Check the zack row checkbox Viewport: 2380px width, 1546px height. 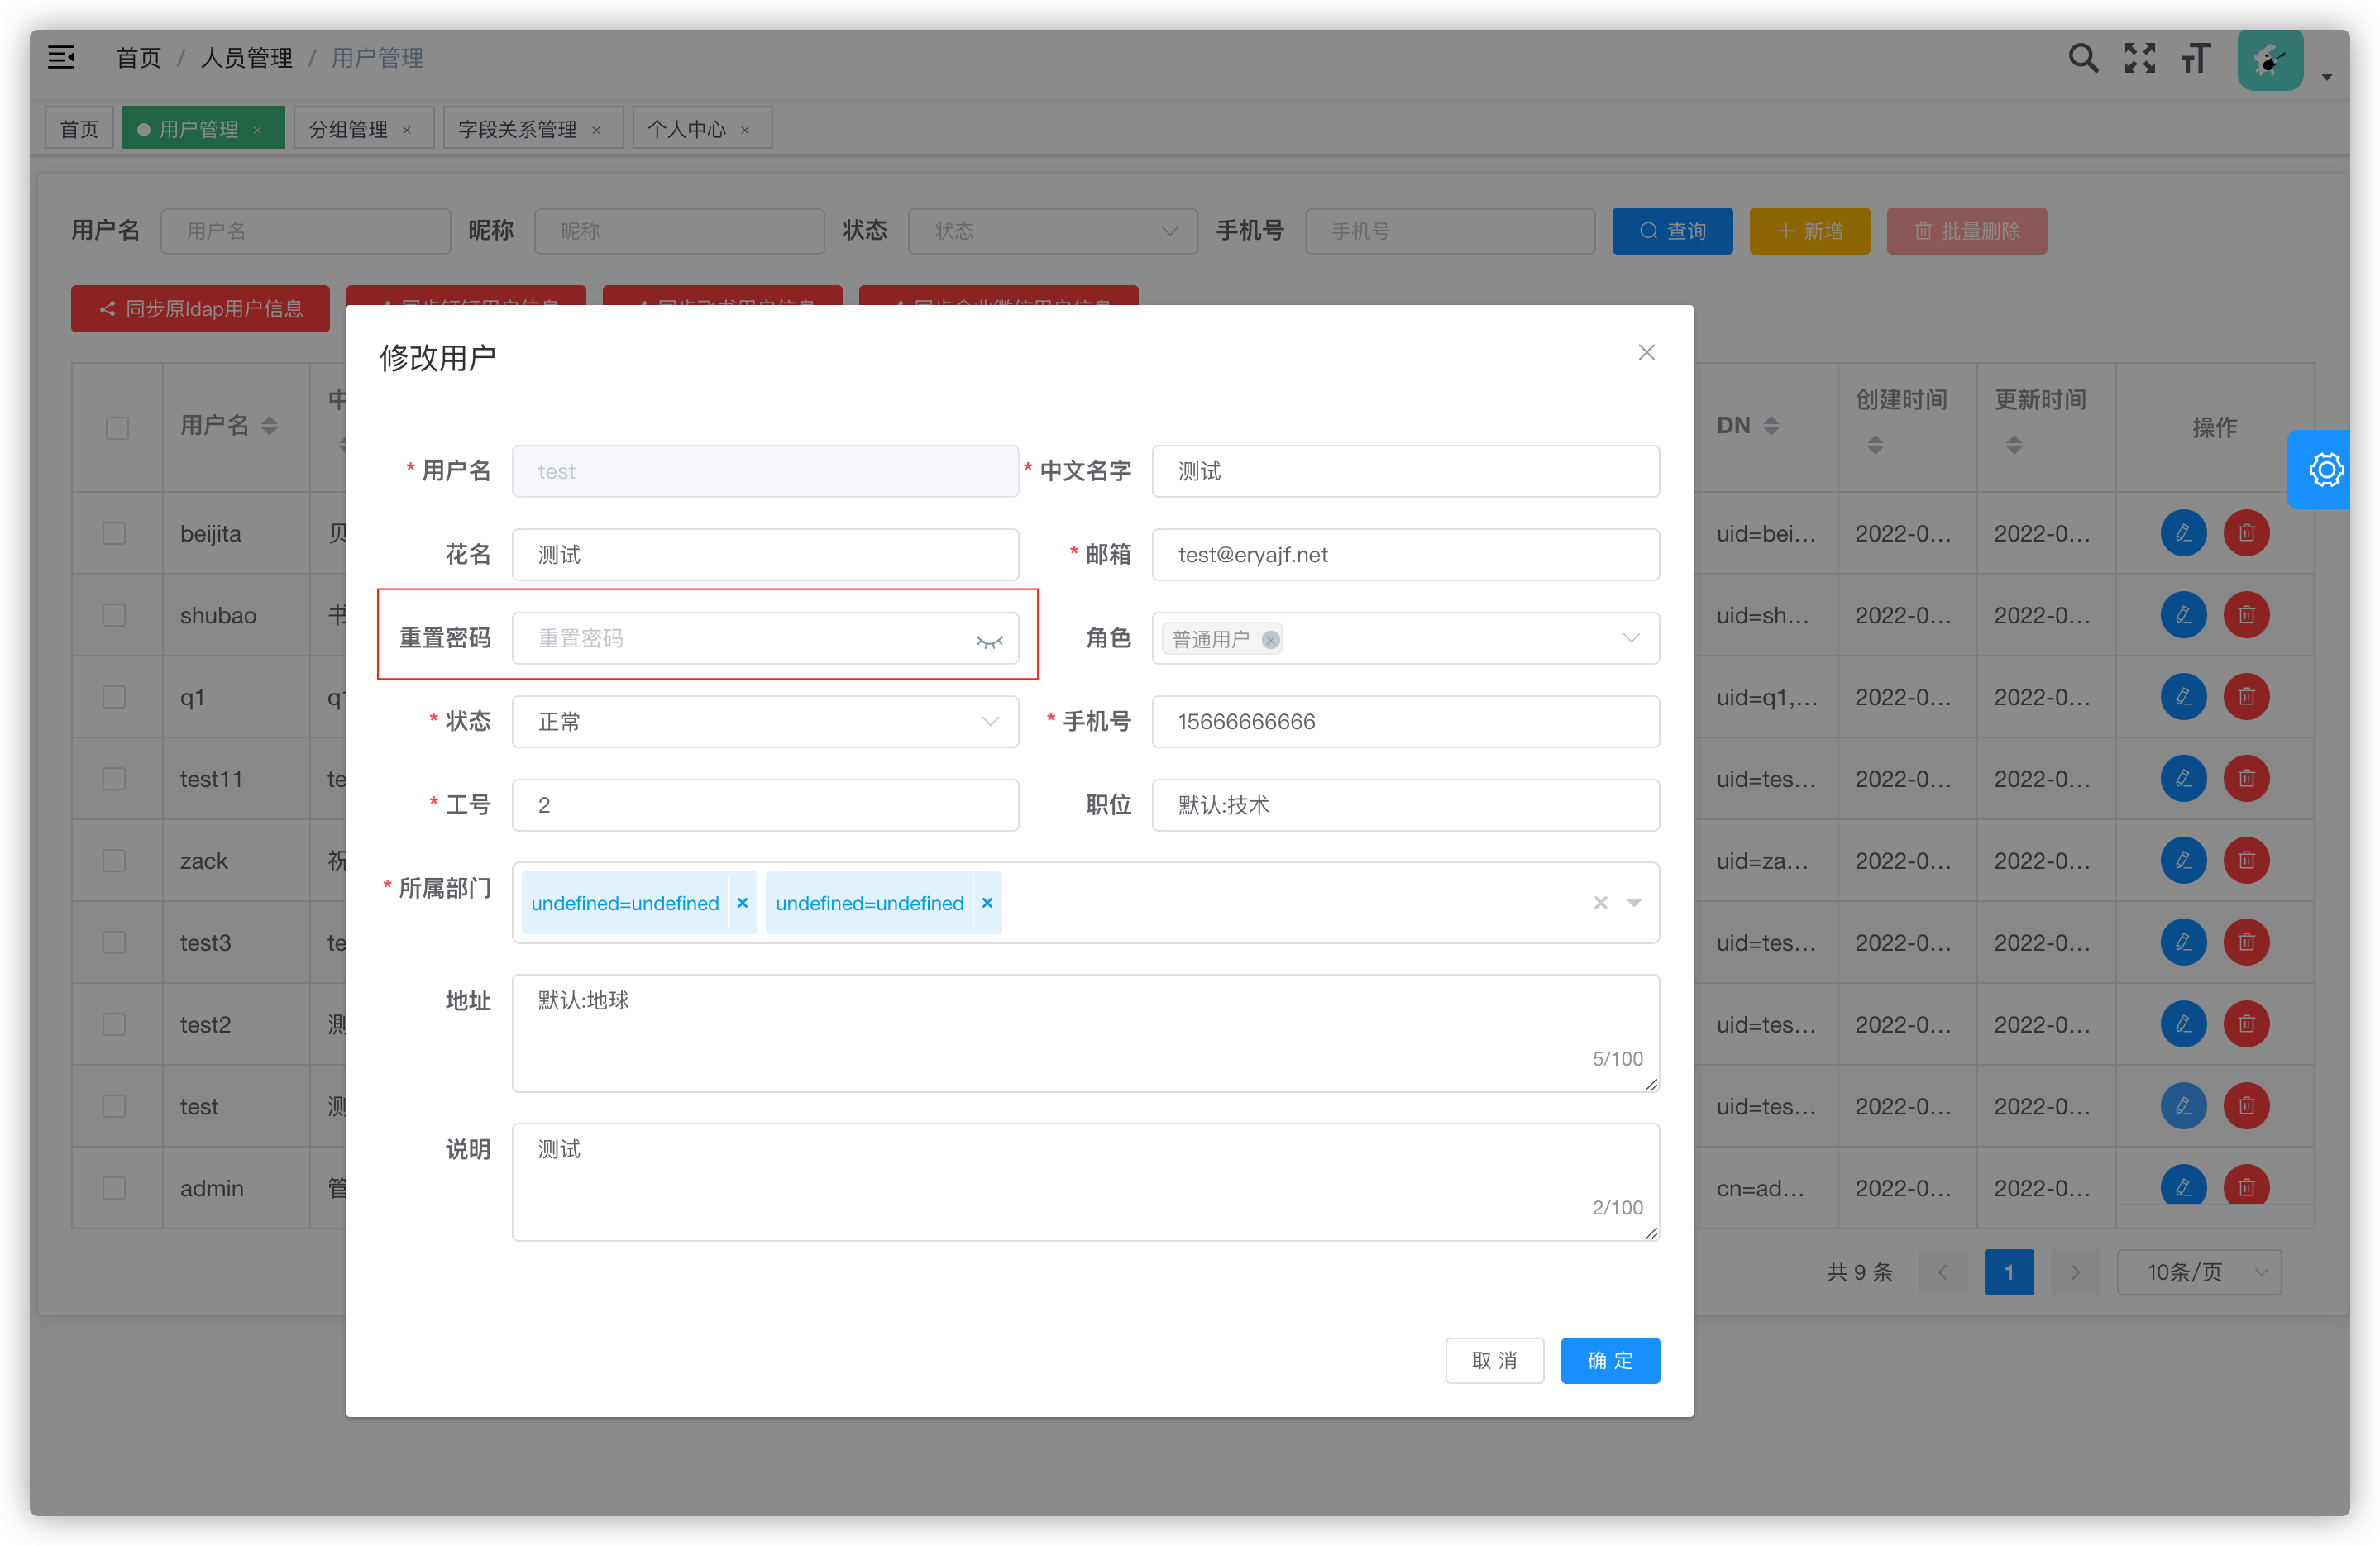coord(114,860)
